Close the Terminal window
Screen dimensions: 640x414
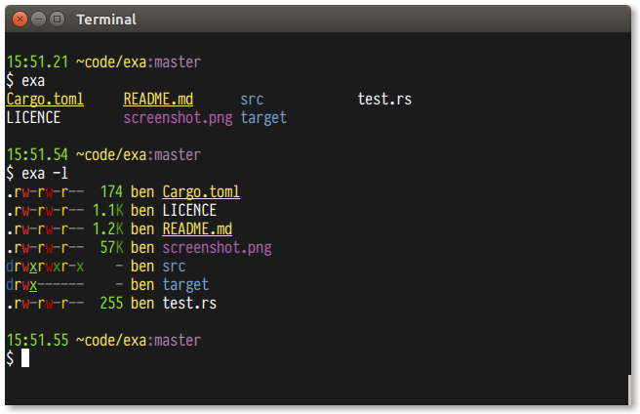point(20,19)
